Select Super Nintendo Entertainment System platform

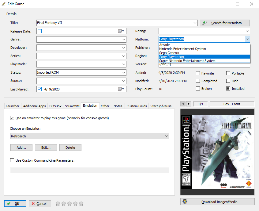coord(204,61)
